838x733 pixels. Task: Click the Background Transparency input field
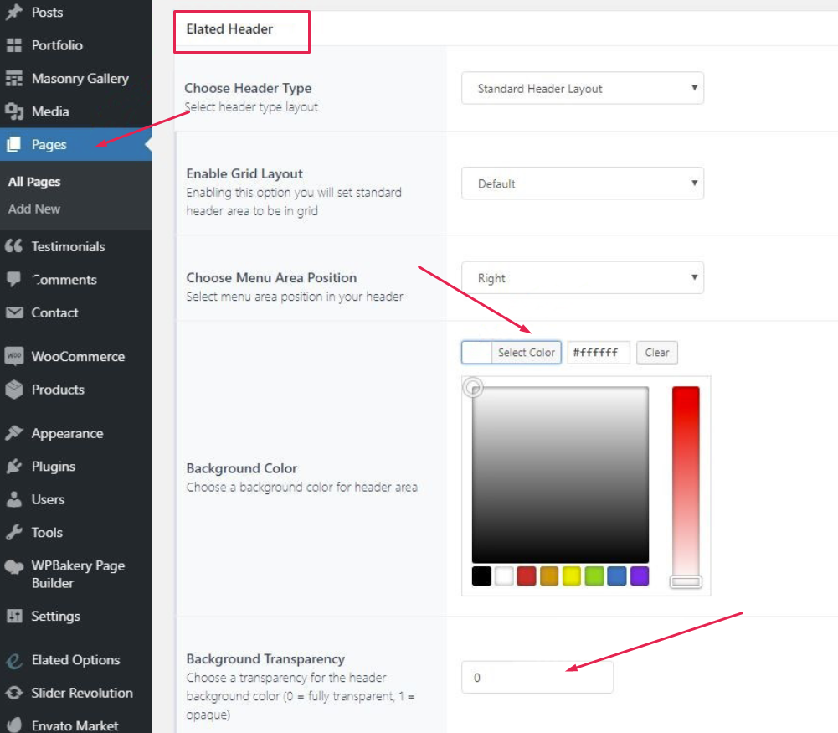(x=537, y=678)
